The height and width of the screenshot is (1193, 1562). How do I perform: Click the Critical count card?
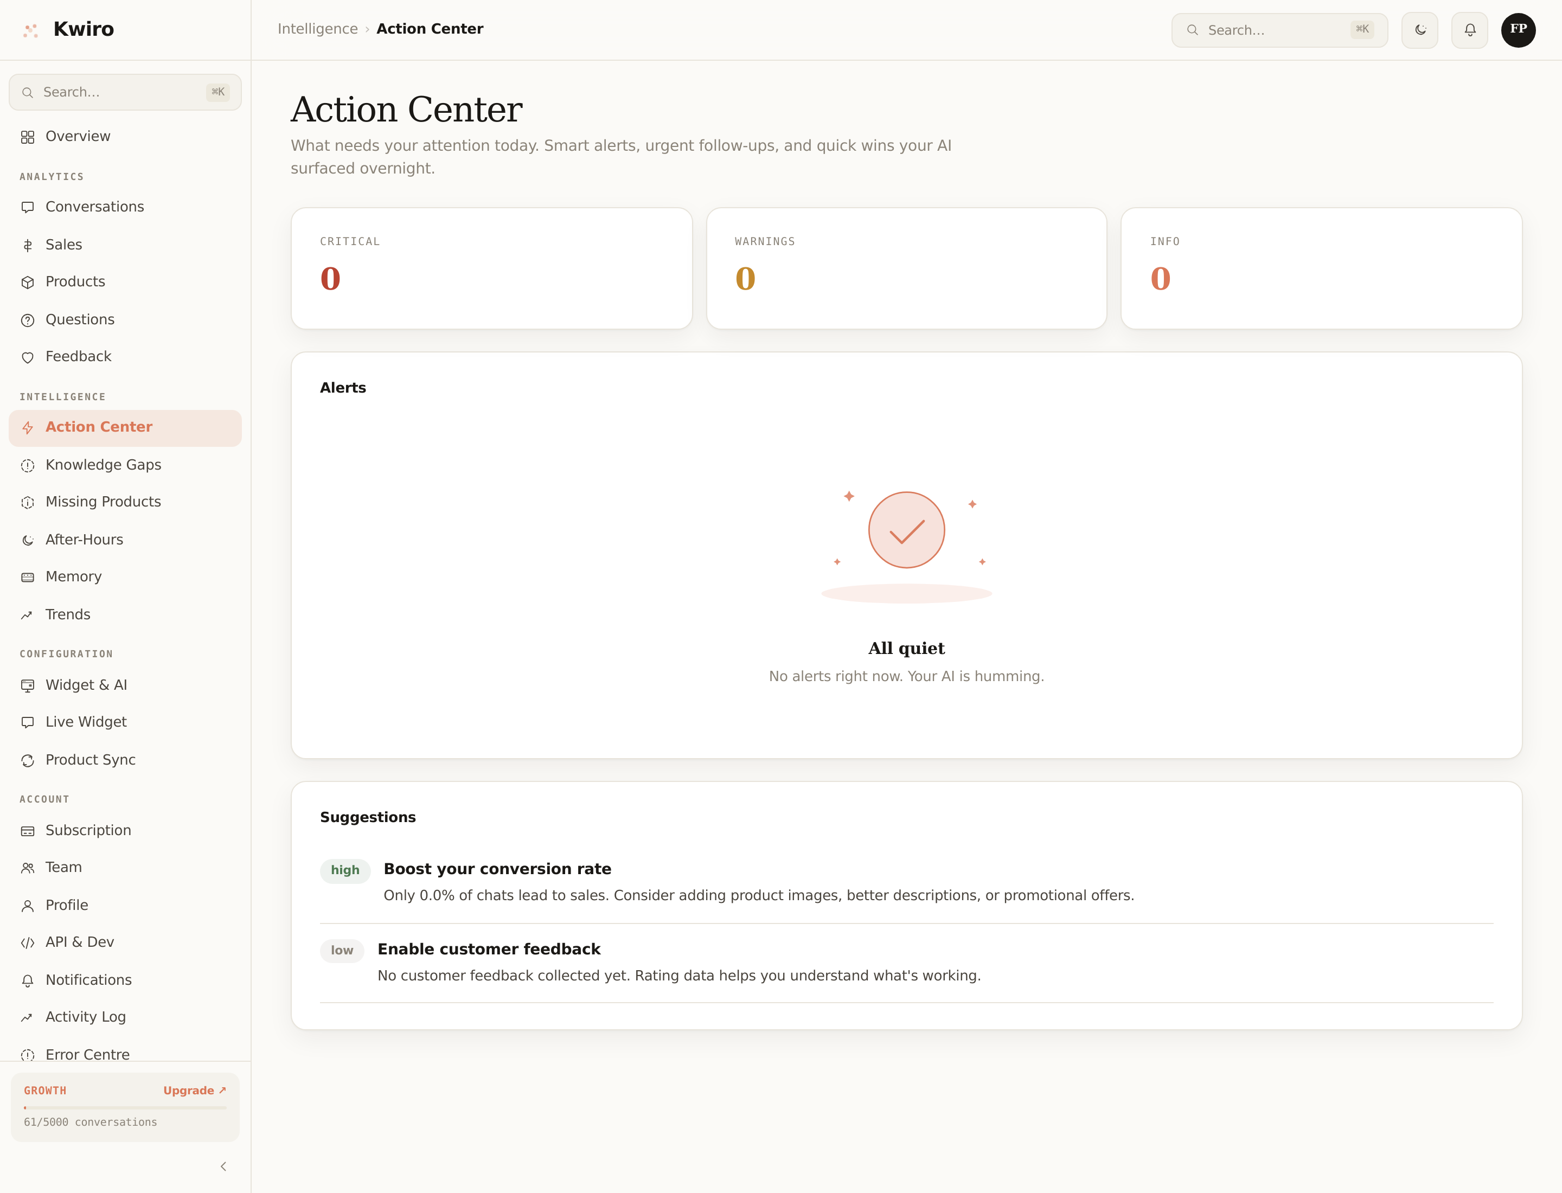[x=491, y=268]
